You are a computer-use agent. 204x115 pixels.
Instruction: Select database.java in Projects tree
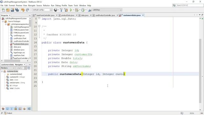pos(19,50)
